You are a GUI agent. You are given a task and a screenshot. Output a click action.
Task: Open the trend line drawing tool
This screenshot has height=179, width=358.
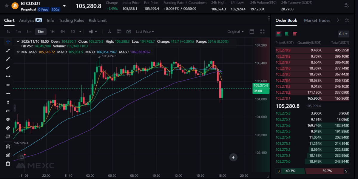(x=8, y=50)
